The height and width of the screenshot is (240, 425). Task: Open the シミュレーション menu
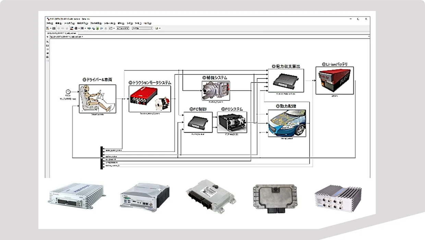click(110, 23)
